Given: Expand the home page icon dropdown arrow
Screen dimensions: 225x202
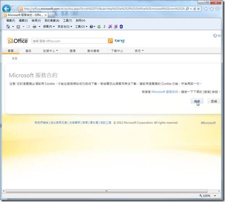Looking at the screenshot, I should [13, 27].
